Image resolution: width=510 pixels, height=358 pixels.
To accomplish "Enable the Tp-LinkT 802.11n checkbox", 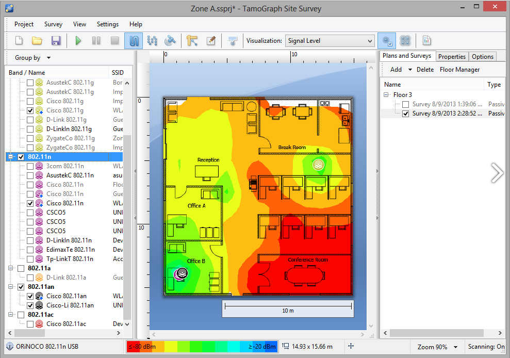I will pyautogui.click(x=30, y=259).
